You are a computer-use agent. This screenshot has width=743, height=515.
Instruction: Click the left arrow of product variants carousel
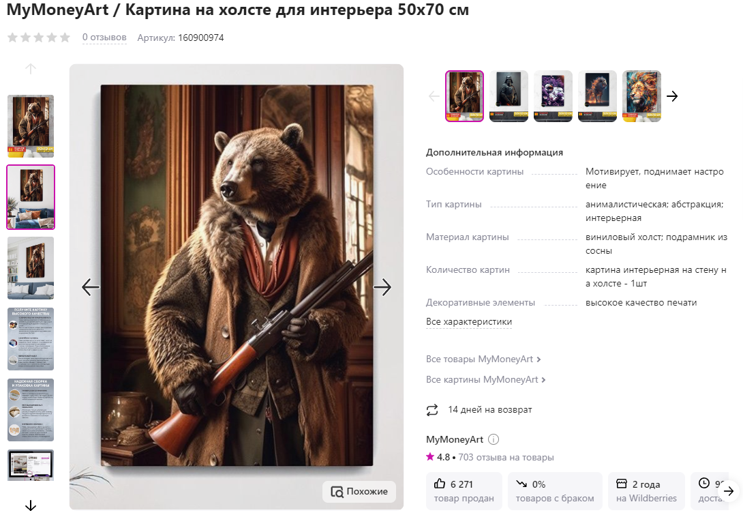point(434,96)
